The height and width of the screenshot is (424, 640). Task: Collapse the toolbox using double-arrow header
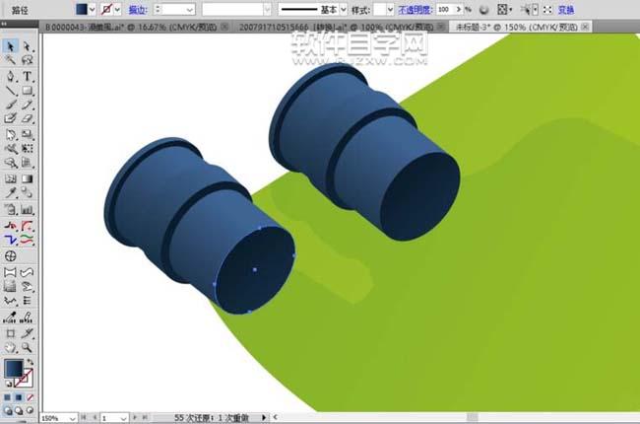(x=4, y=24)
